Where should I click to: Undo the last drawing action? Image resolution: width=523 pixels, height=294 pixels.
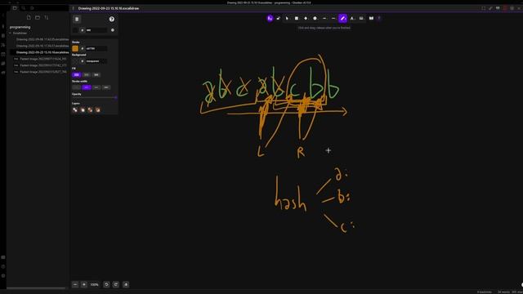pos(106,284)
